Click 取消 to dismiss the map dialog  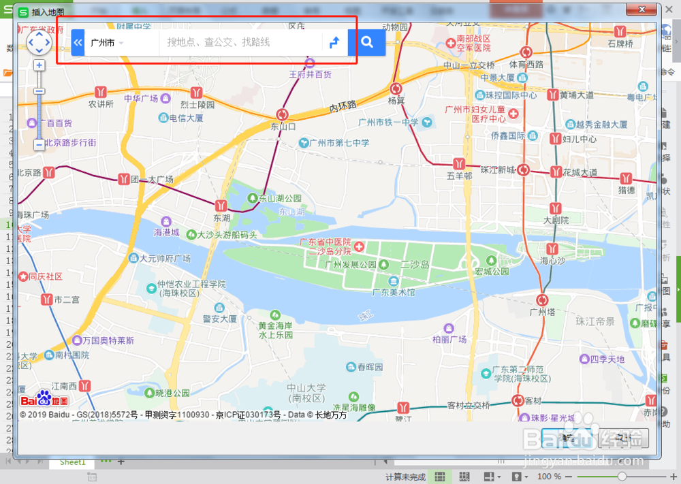coord(623,438)
